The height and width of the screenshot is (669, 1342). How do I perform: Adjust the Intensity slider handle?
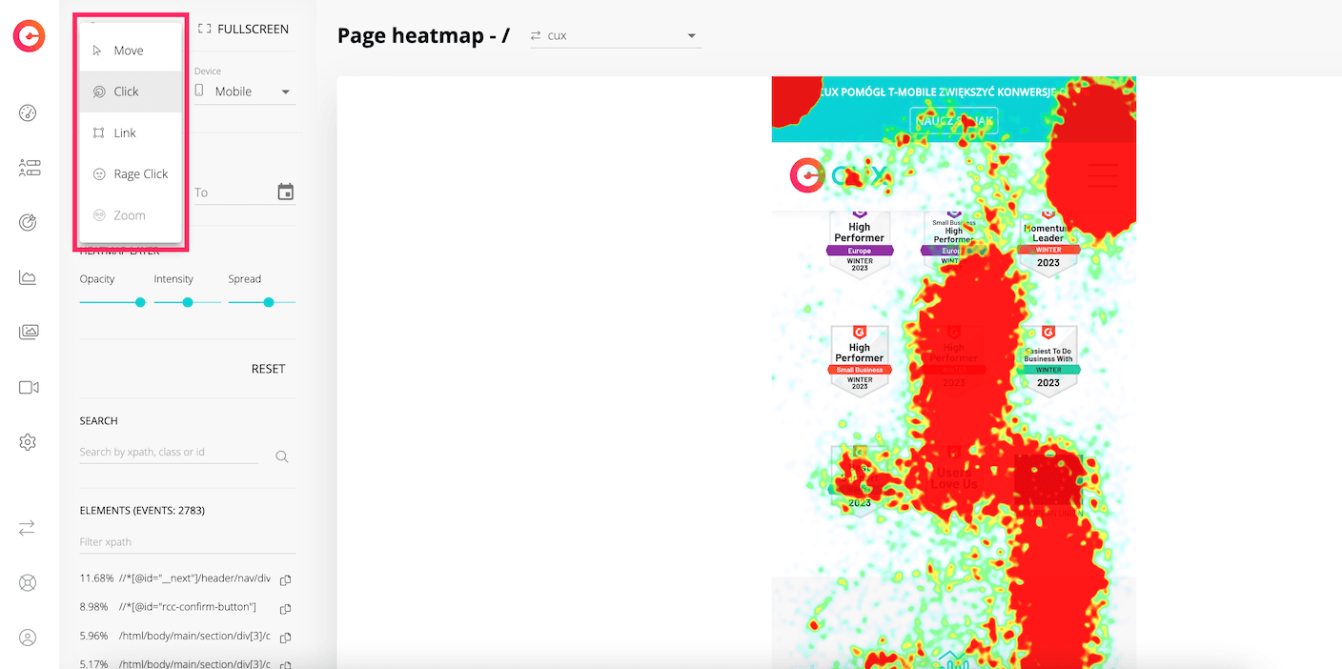188,302
